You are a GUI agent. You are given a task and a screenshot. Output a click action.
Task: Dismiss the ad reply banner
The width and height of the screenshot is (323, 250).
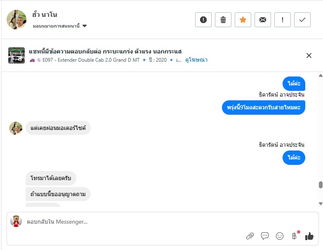pos(309,56)
